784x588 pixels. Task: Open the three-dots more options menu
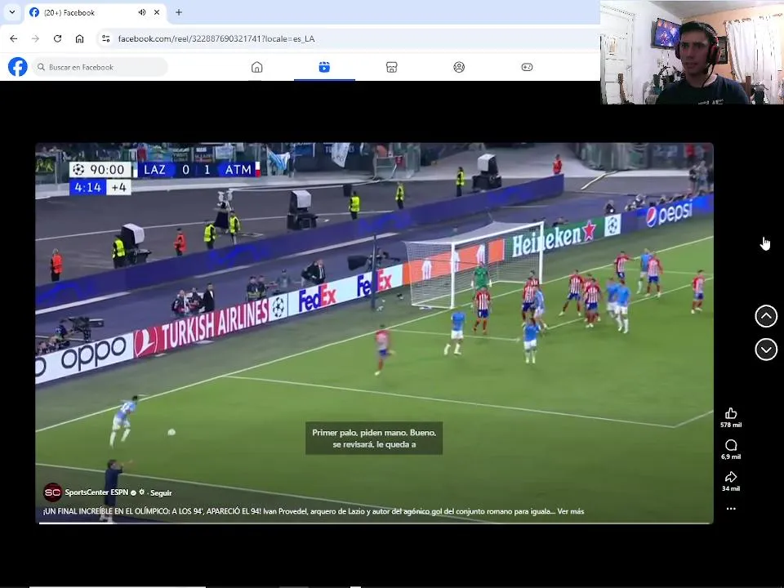(x=730, y=509)
